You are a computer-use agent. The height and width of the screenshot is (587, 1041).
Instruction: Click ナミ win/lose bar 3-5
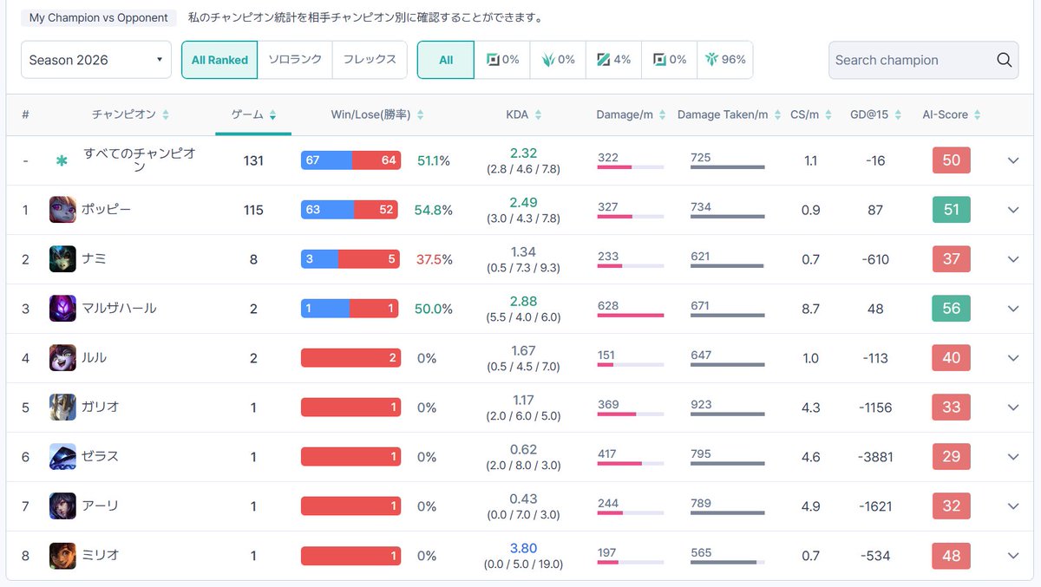pos(350,259)
